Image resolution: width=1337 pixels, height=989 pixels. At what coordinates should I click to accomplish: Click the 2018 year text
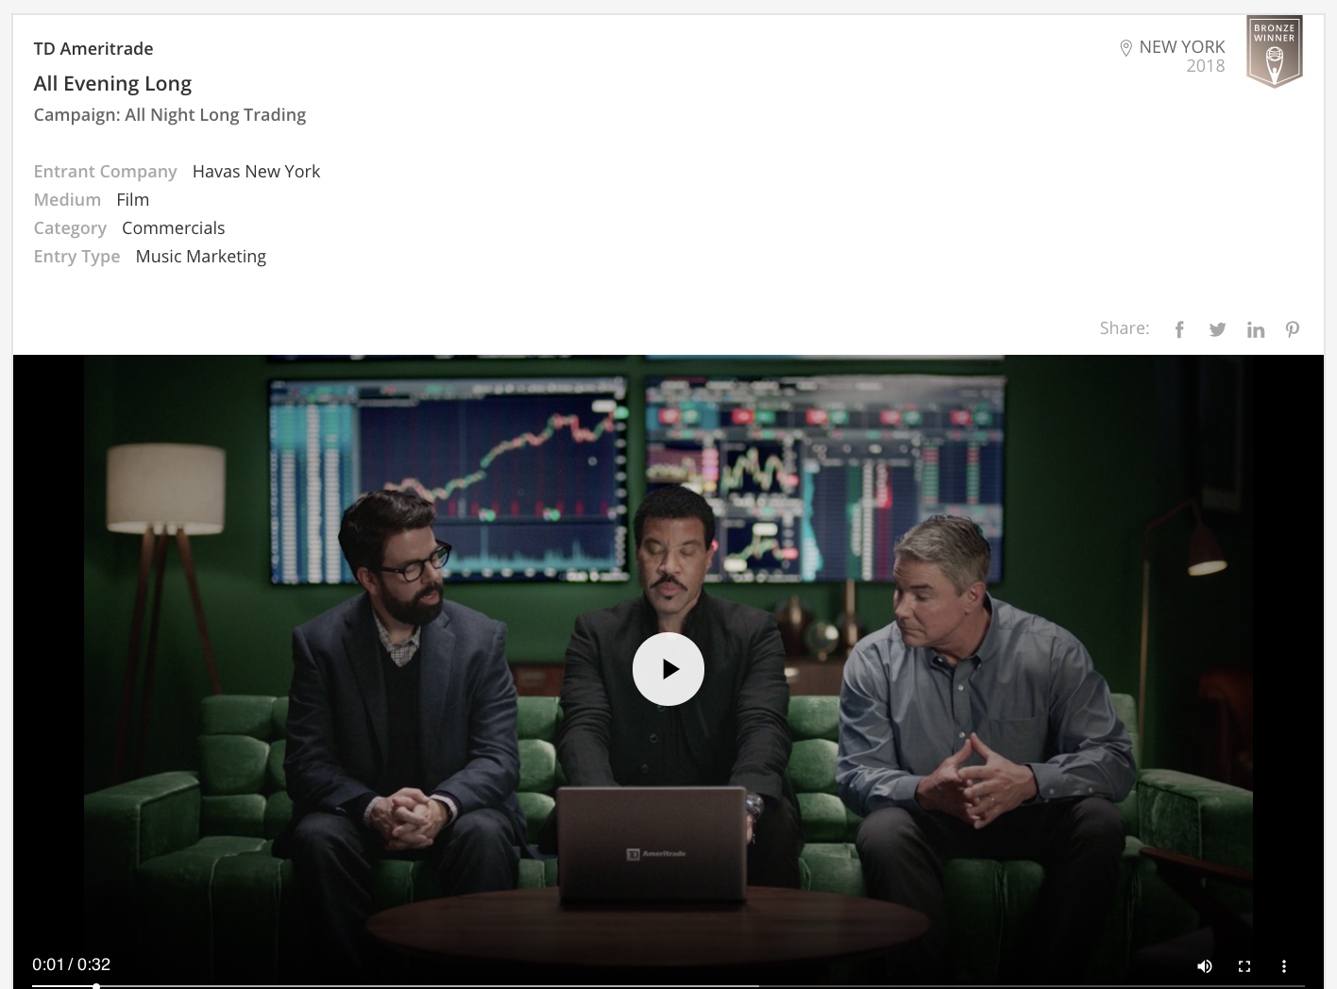click(x=1206, y=66)
